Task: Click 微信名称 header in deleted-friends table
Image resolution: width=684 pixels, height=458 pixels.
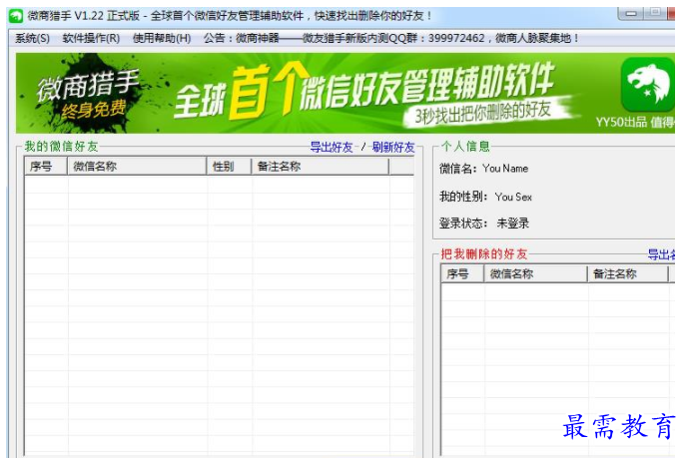Action: pyautogui.click(x=535, y=274)
